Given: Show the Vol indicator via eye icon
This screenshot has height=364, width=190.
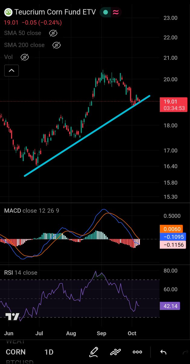Looking at the screenshot, I should (25, 57).
